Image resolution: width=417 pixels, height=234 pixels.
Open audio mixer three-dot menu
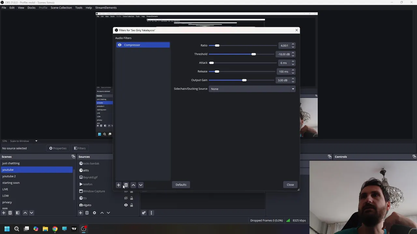[x=151, y=213]
